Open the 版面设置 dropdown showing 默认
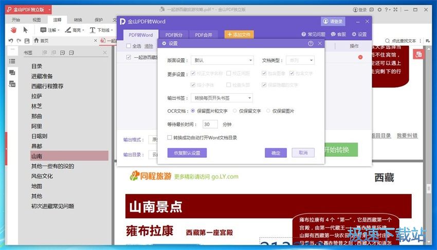The image size is (437, 250). tap(222, 60)
